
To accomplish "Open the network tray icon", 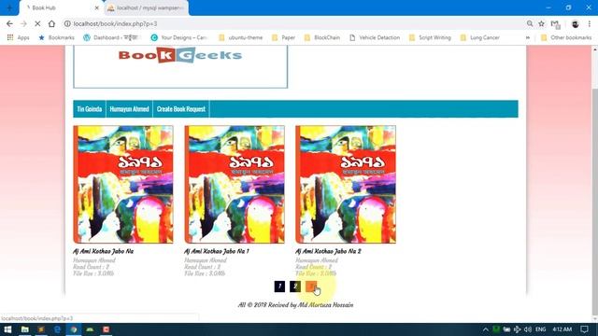I will click(x=517, y=329).
